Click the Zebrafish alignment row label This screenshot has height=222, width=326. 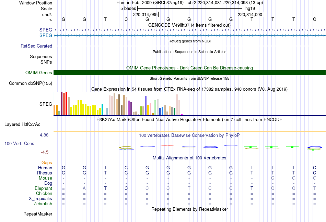tap(43, 204)
